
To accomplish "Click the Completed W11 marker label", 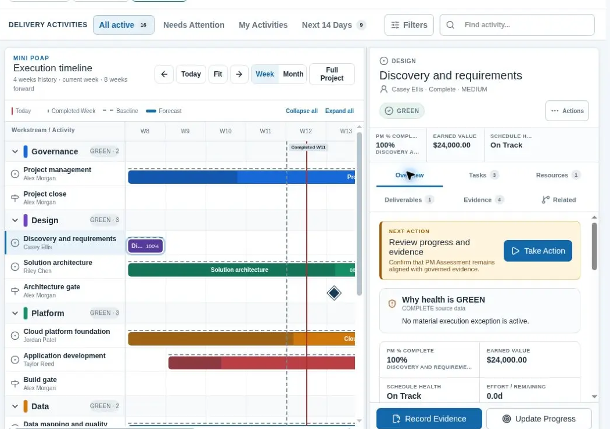I will pos(308,147).
